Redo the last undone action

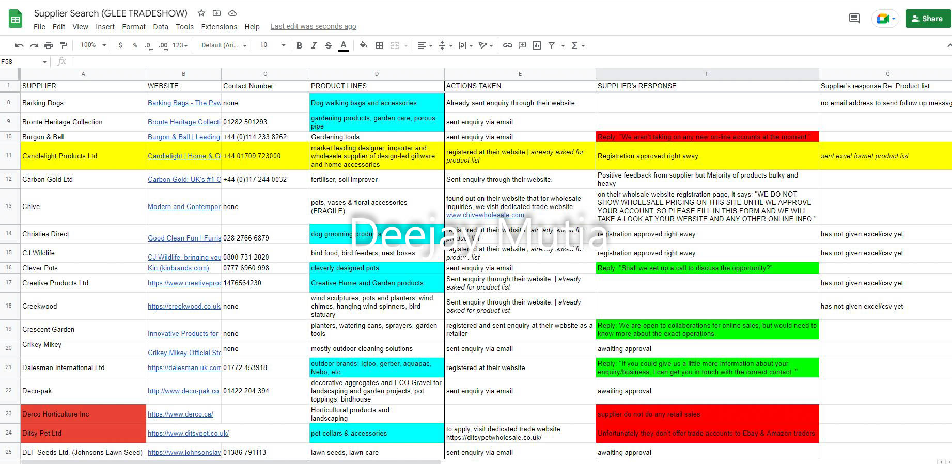pos(34,45)
